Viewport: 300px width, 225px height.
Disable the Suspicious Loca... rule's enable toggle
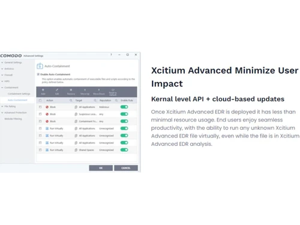124,114
